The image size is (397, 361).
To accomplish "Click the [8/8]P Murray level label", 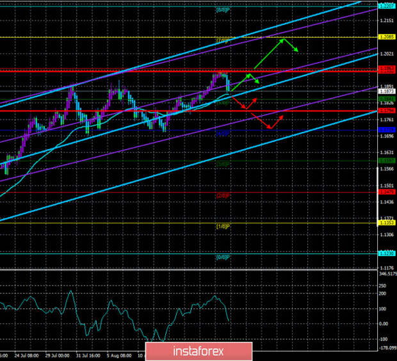I will (x=223, y=10).
